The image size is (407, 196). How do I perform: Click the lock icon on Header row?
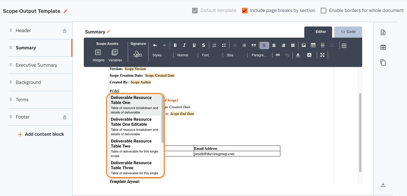coord(65,31)
